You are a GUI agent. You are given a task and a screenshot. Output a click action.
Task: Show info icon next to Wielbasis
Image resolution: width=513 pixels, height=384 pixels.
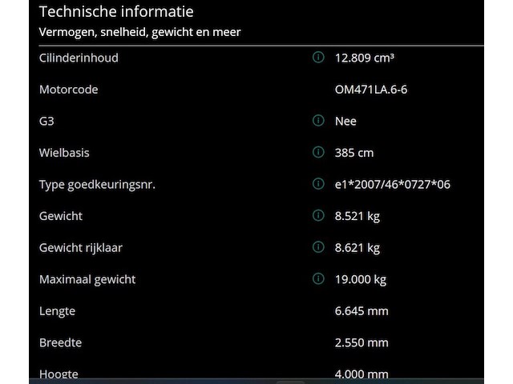(318, 152)
